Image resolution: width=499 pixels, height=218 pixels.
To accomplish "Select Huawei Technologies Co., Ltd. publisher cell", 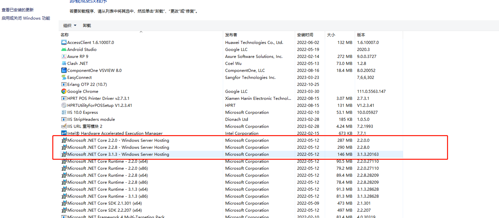I will (x=254, y=42).
